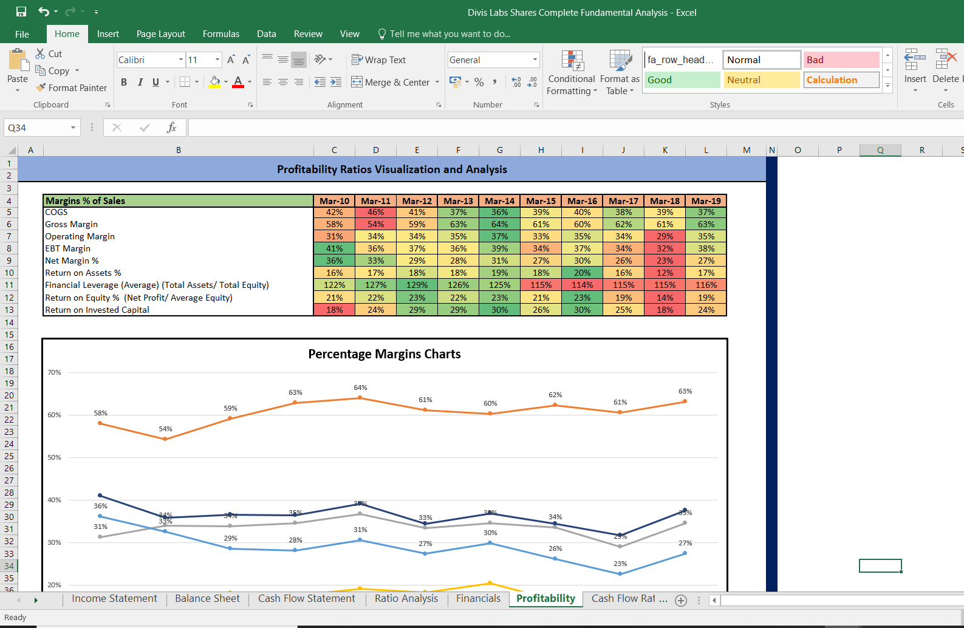Toggle Align Left button
This screenshot has width=964, height=628.
click(267, 82)
